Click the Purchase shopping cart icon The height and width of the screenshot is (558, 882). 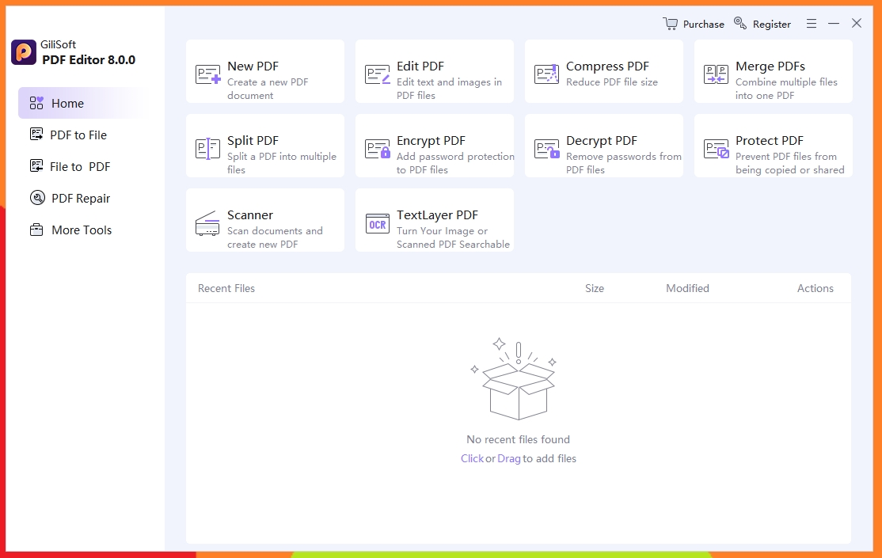[x=670, y=24]
